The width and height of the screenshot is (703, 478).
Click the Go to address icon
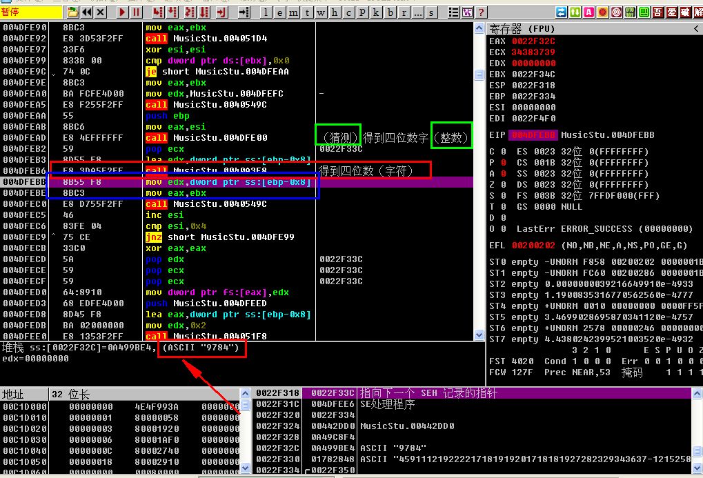pyautogui.click(x=244, y=12)
